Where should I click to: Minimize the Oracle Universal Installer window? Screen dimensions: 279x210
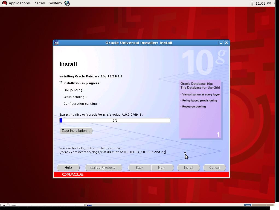click(x=221, y=43)
